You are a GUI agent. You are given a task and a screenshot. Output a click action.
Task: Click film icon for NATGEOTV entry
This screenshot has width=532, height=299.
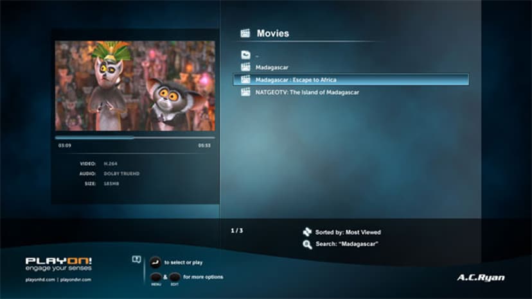245,92
